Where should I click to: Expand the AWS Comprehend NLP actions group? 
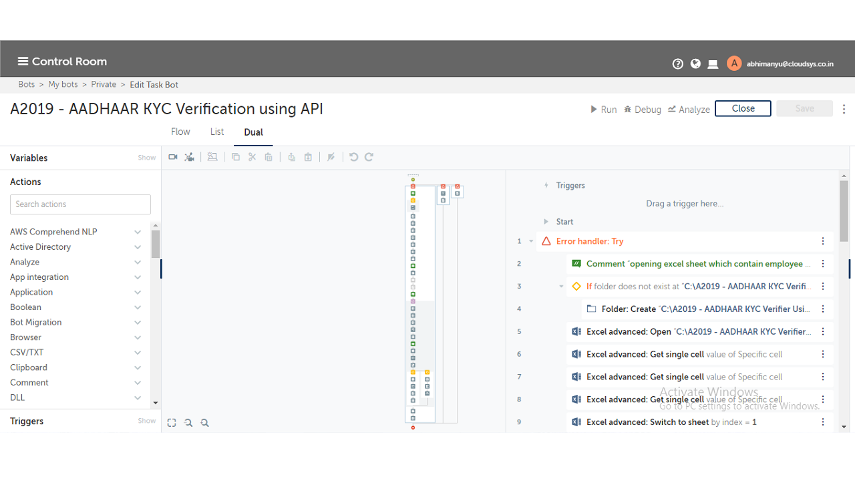[138, 232]
